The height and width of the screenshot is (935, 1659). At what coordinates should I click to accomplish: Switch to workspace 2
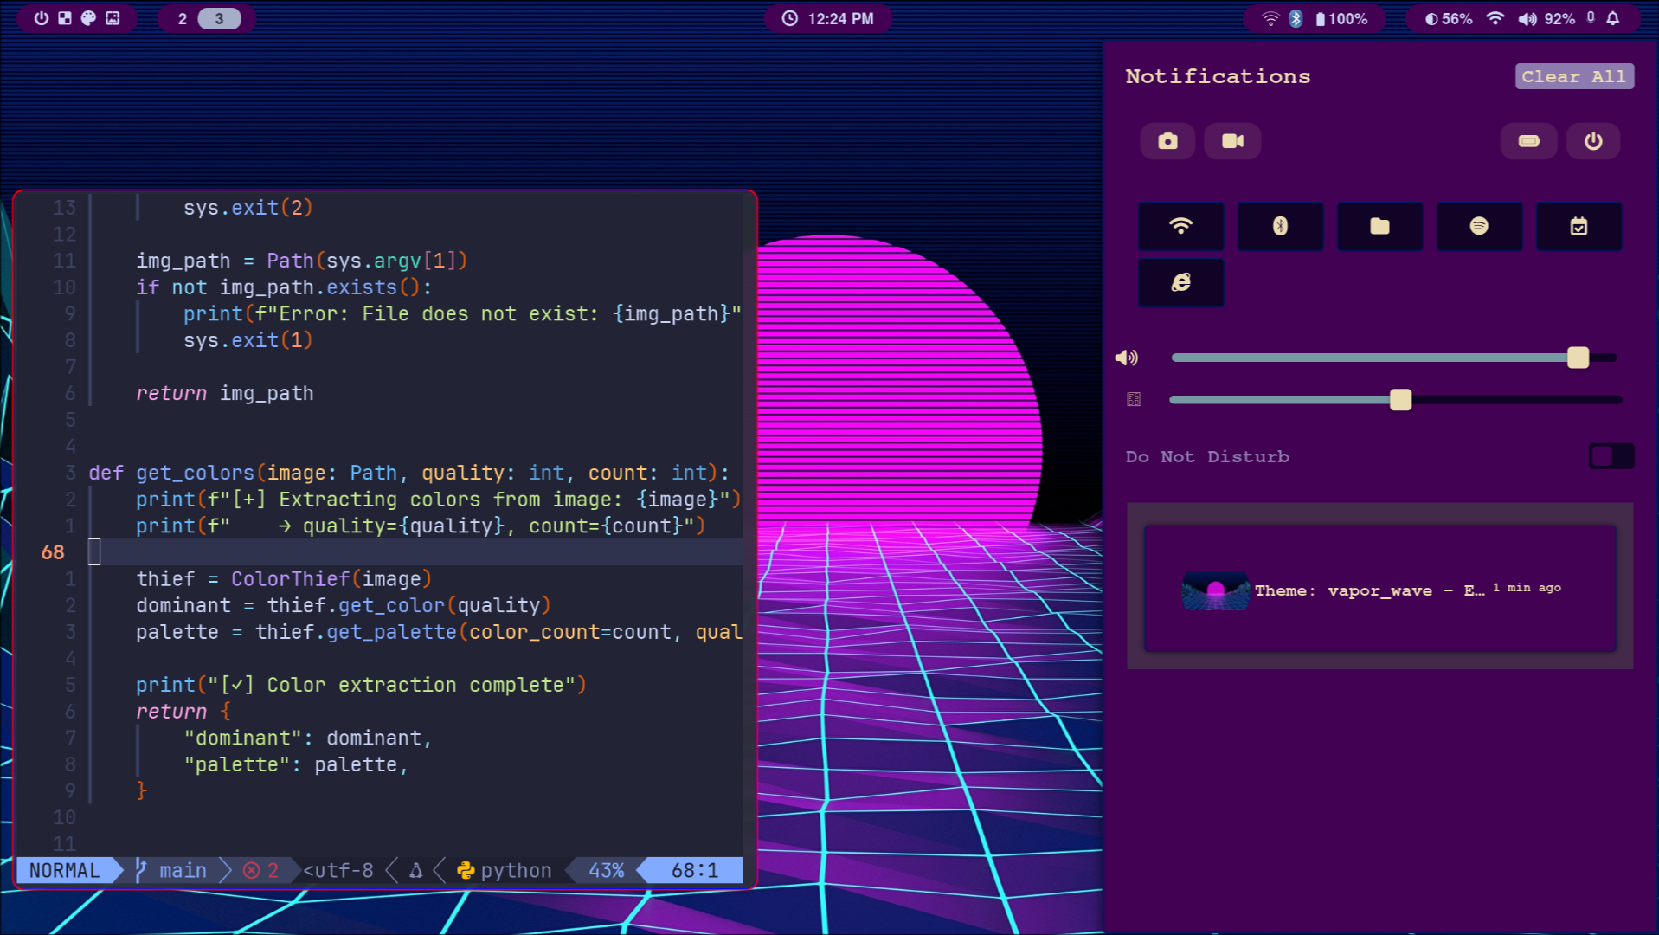click(x=183, y=18)
